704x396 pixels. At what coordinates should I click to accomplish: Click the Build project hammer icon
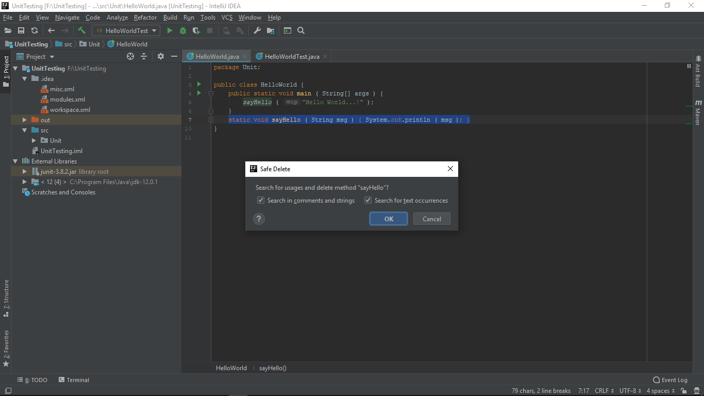(81, 31)
